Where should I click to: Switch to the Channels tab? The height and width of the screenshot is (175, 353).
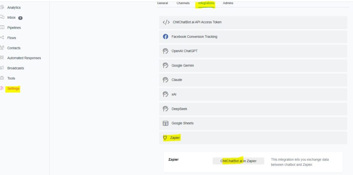pyautogui.click(x=183, y=3)
